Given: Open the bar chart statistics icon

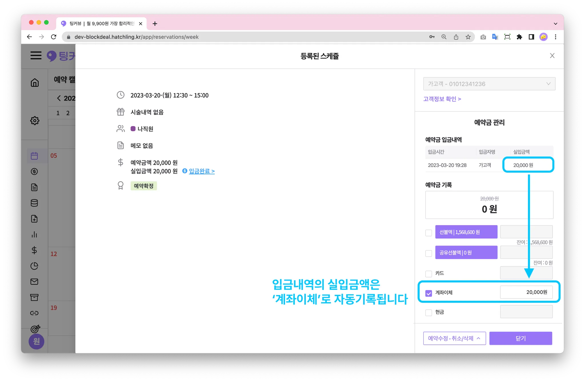Looking at the screenshot, I should tap(34, 235).
